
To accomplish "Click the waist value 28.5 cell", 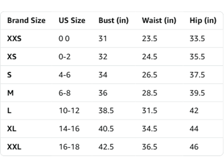I will point(150,93).
